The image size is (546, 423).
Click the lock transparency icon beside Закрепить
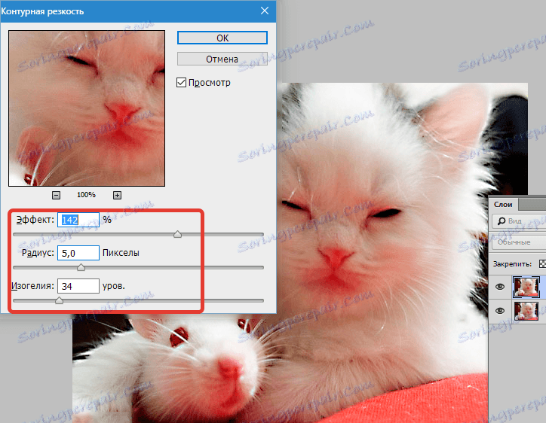pyautogui.click(x=542, y=263)
